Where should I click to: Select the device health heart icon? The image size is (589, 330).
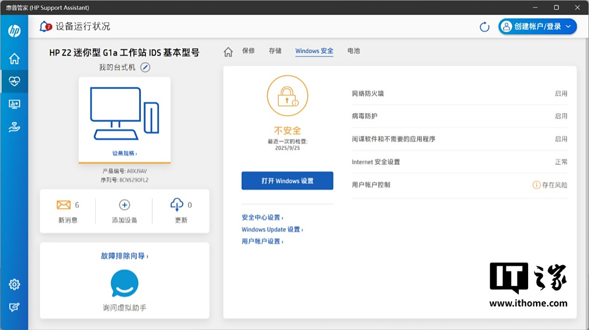click(x=14, y=81)
